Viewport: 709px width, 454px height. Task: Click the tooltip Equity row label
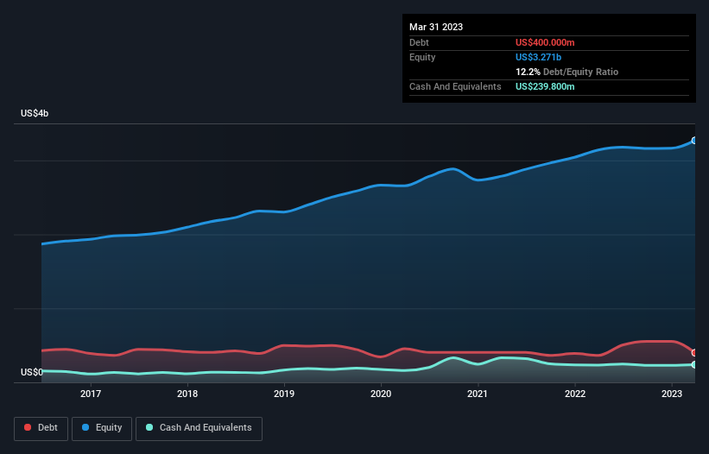click(422, 57)
